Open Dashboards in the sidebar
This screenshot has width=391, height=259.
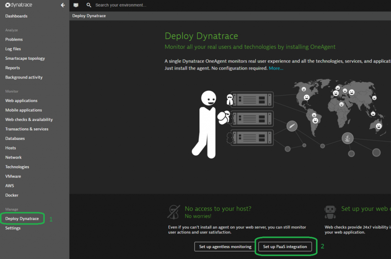[16, 16]
